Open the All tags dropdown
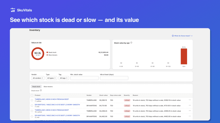The image size is (220, 123). pos(64,78)
